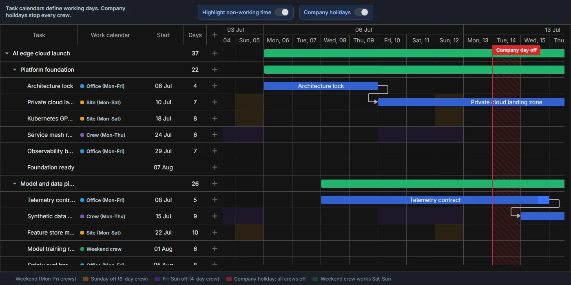Viewport: 571px width, 285px height.
Task: Click the plus icon in the column header
Action: [215, 35]
